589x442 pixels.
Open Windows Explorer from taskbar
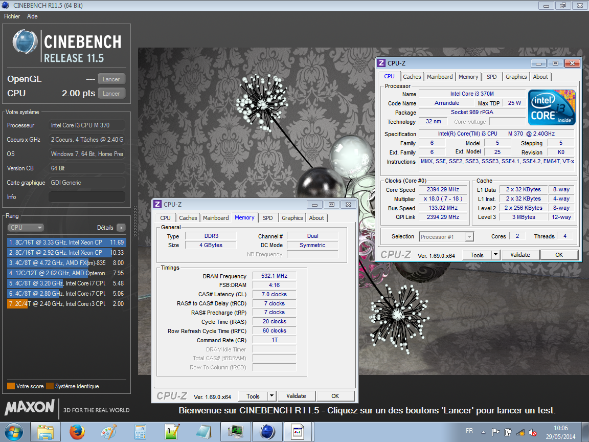pyautogui.click(x=46, y=432)
